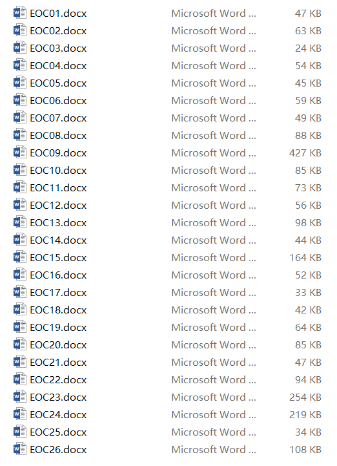This screenshot has width=337, height=466.
Task: Select file EOC07.docx in the list
Action: click(x=59, y=118)
